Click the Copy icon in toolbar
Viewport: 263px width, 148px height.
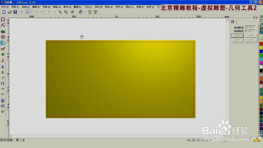tap(60, 12)
